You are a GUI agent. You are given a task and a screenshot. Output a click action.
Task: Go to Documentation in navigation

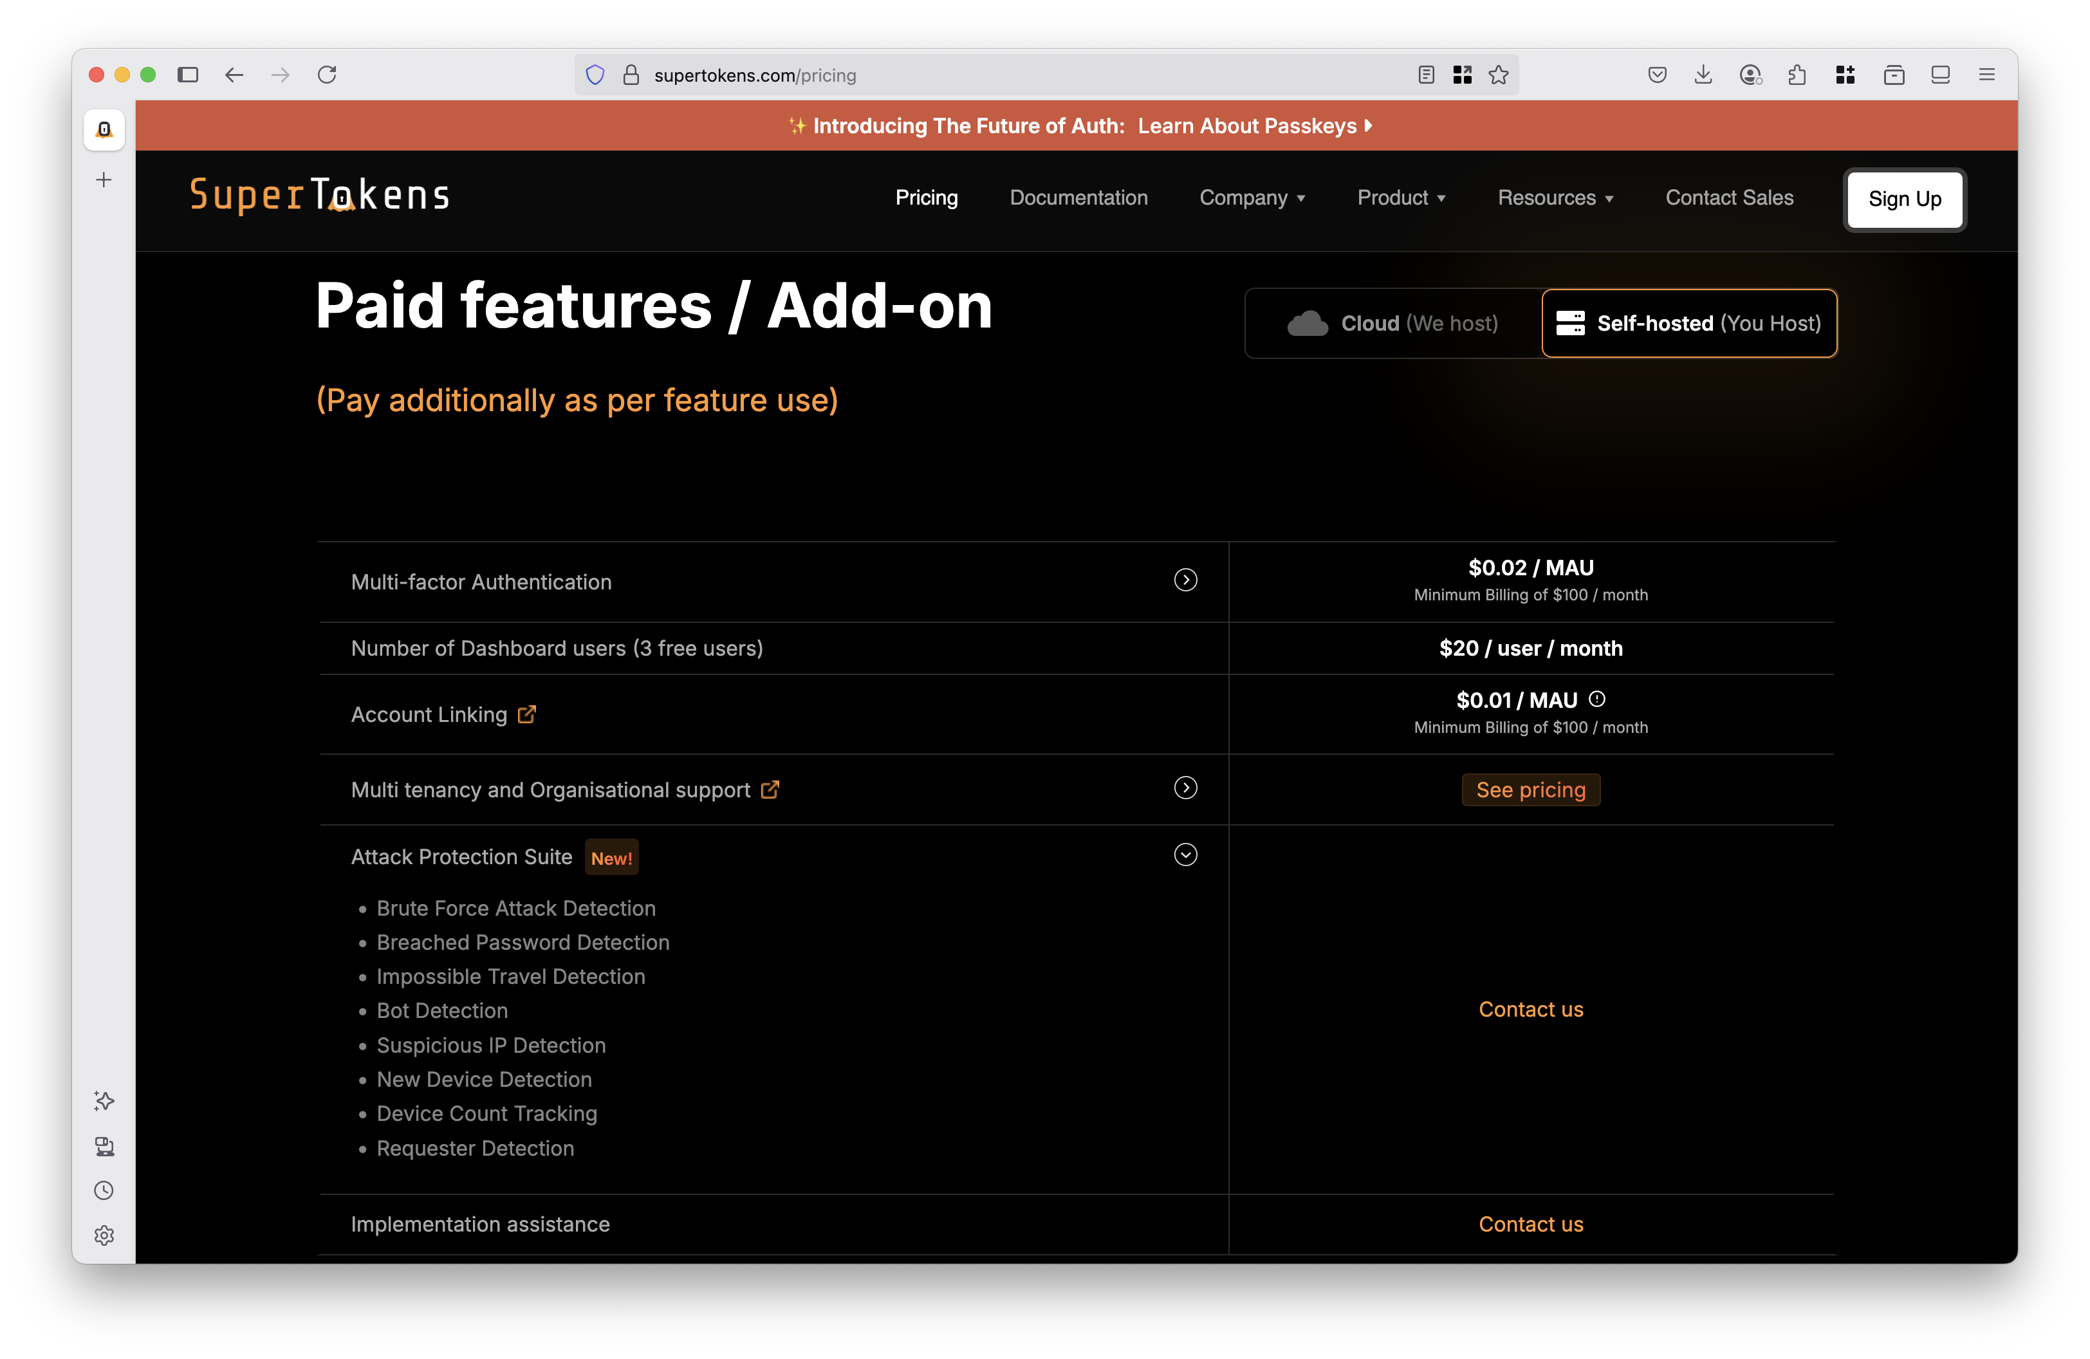1078,198
